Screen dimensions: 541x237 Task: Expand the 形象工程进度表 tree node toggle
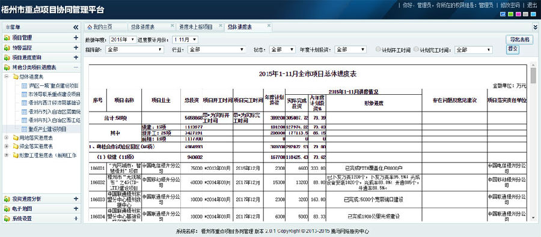(6, 155)
